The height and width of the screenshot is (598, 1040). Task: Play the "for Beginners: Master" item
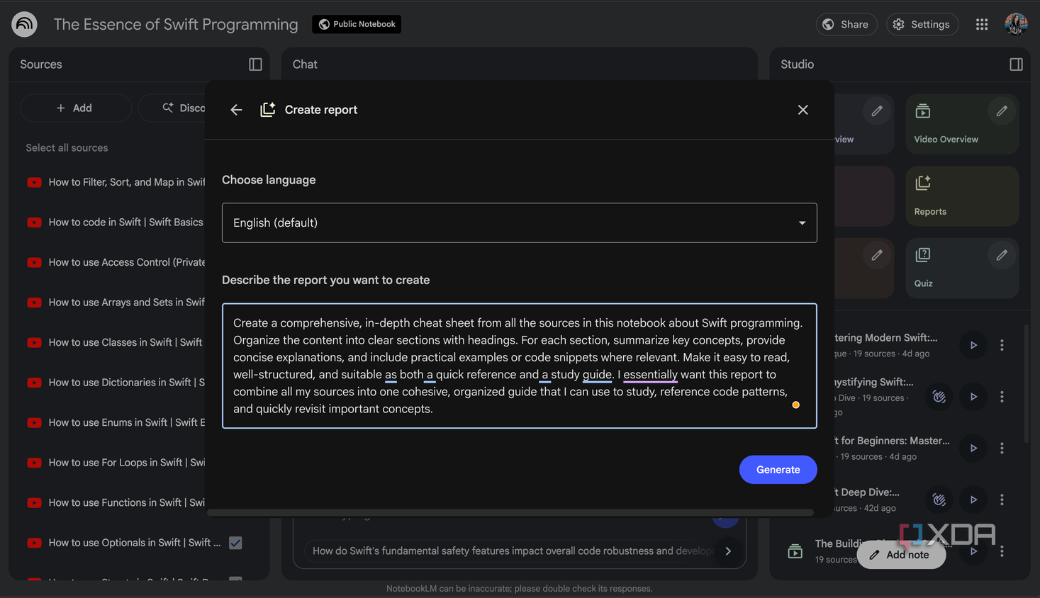[973, 448]
